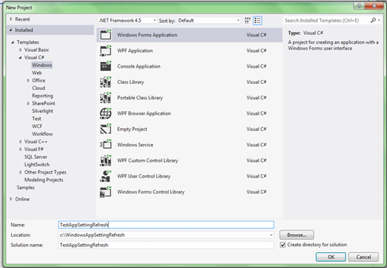
Task: Click the Windows Forms Control Library icon
Action: click(x=106, y=192)
